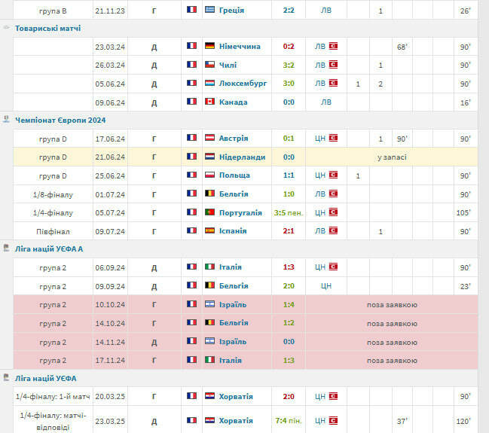Click the Canada flag icon beside Канада
The height and width of the screenshot is (433, 489).
click(209, 102)
